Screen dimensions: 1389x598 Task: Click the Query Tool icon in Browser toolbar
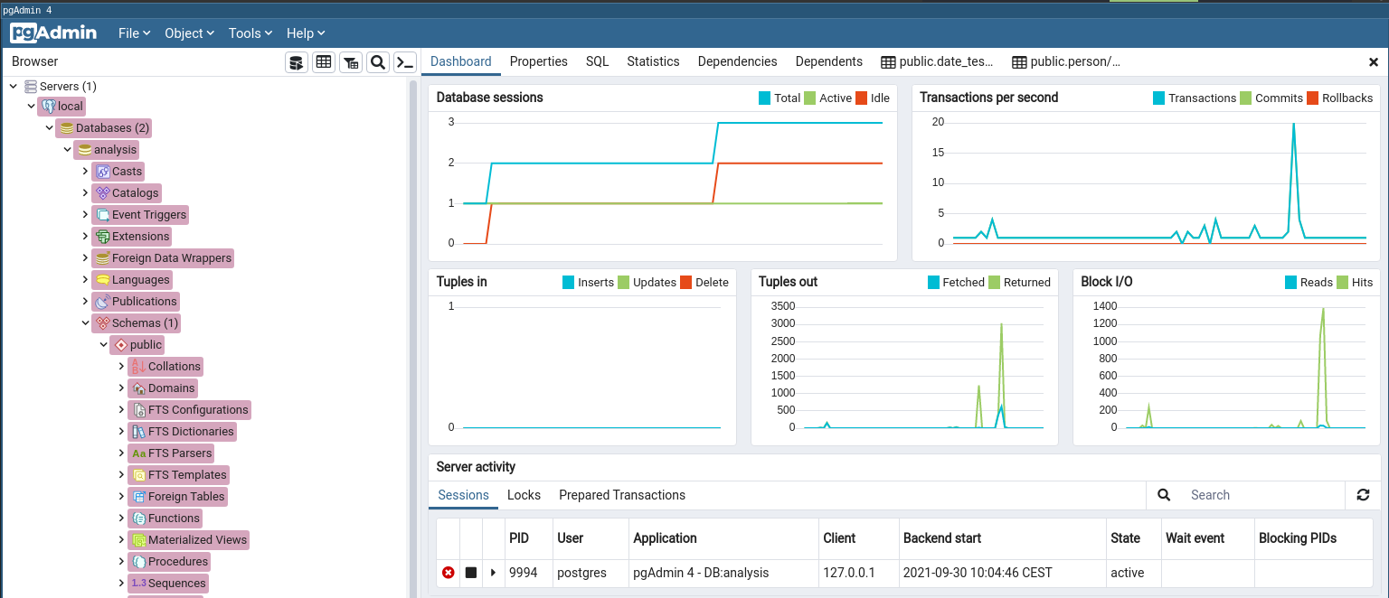coord(296,62)
